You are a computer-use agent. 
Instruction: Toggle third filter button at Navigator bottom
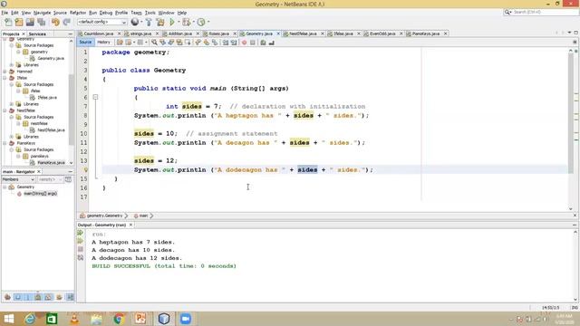(x=28, y=297)
